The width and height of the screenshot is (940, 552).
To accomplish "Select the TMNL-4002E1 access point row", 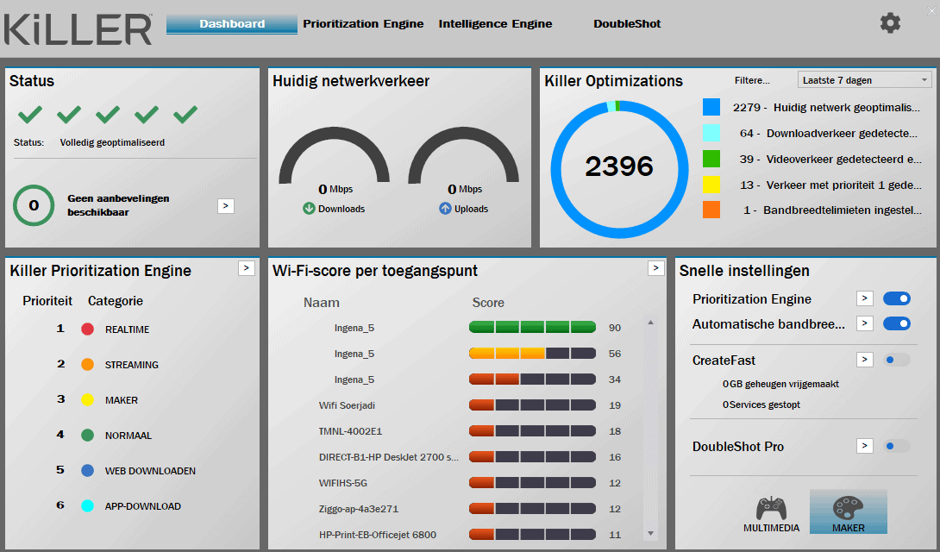I will pyautogui.click(x=469, y=431).
